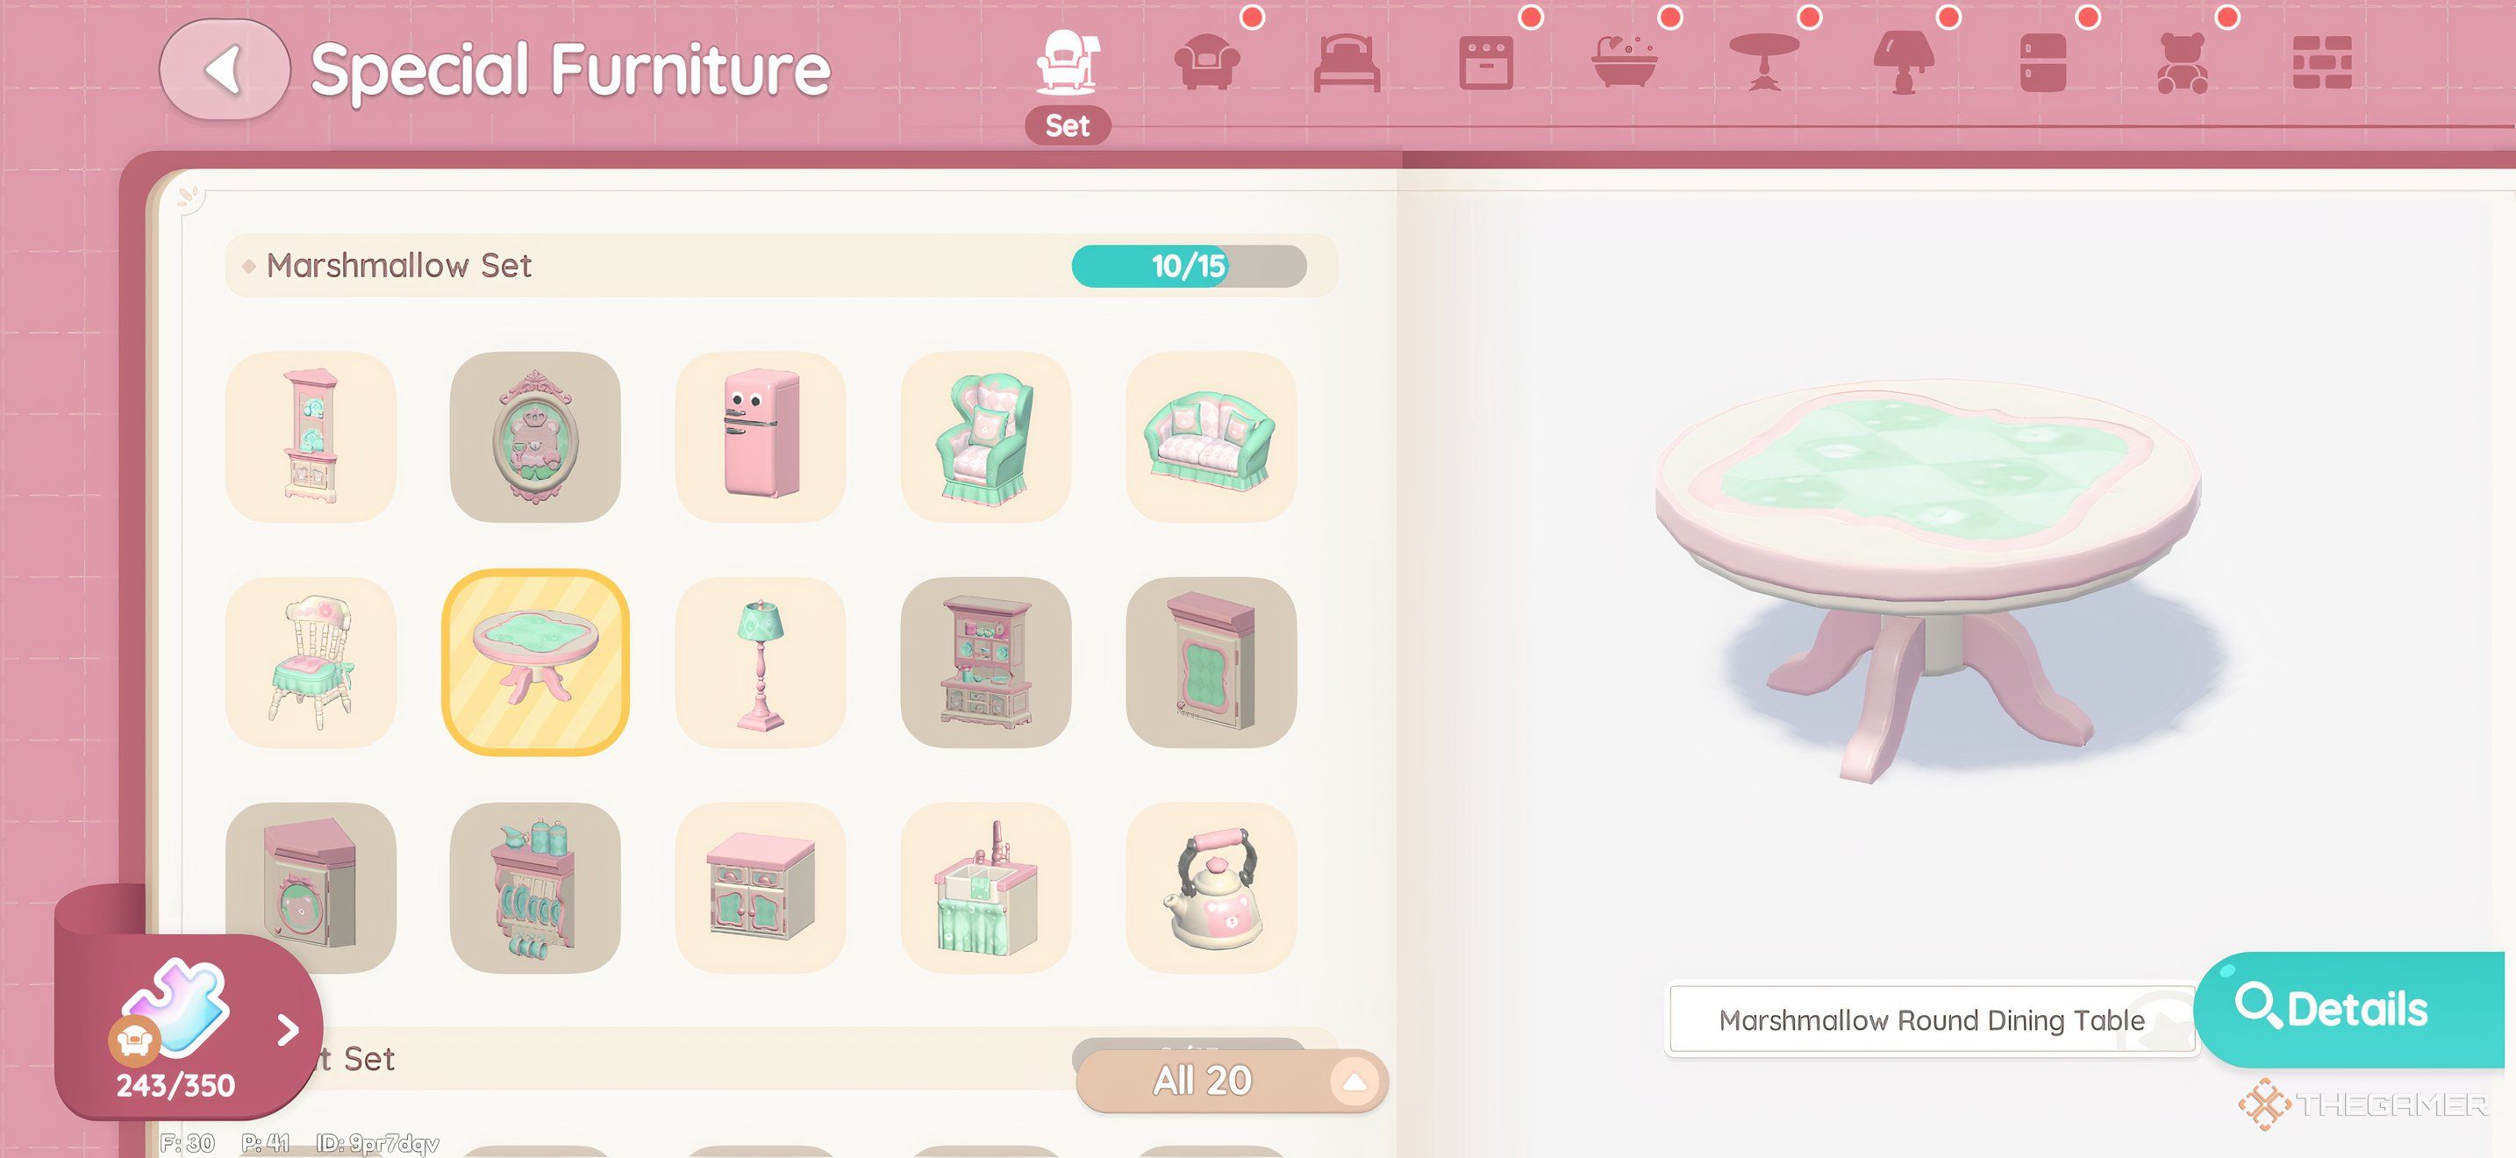
Task: Select the Set category tab
Action: [x=1068, y=86]
